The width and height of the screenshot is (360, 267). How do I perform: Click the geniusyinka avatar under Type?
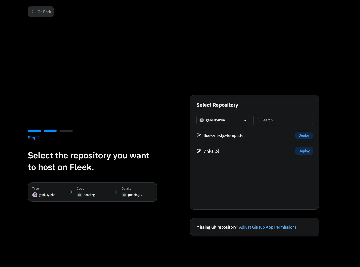[x=35, y=195]
